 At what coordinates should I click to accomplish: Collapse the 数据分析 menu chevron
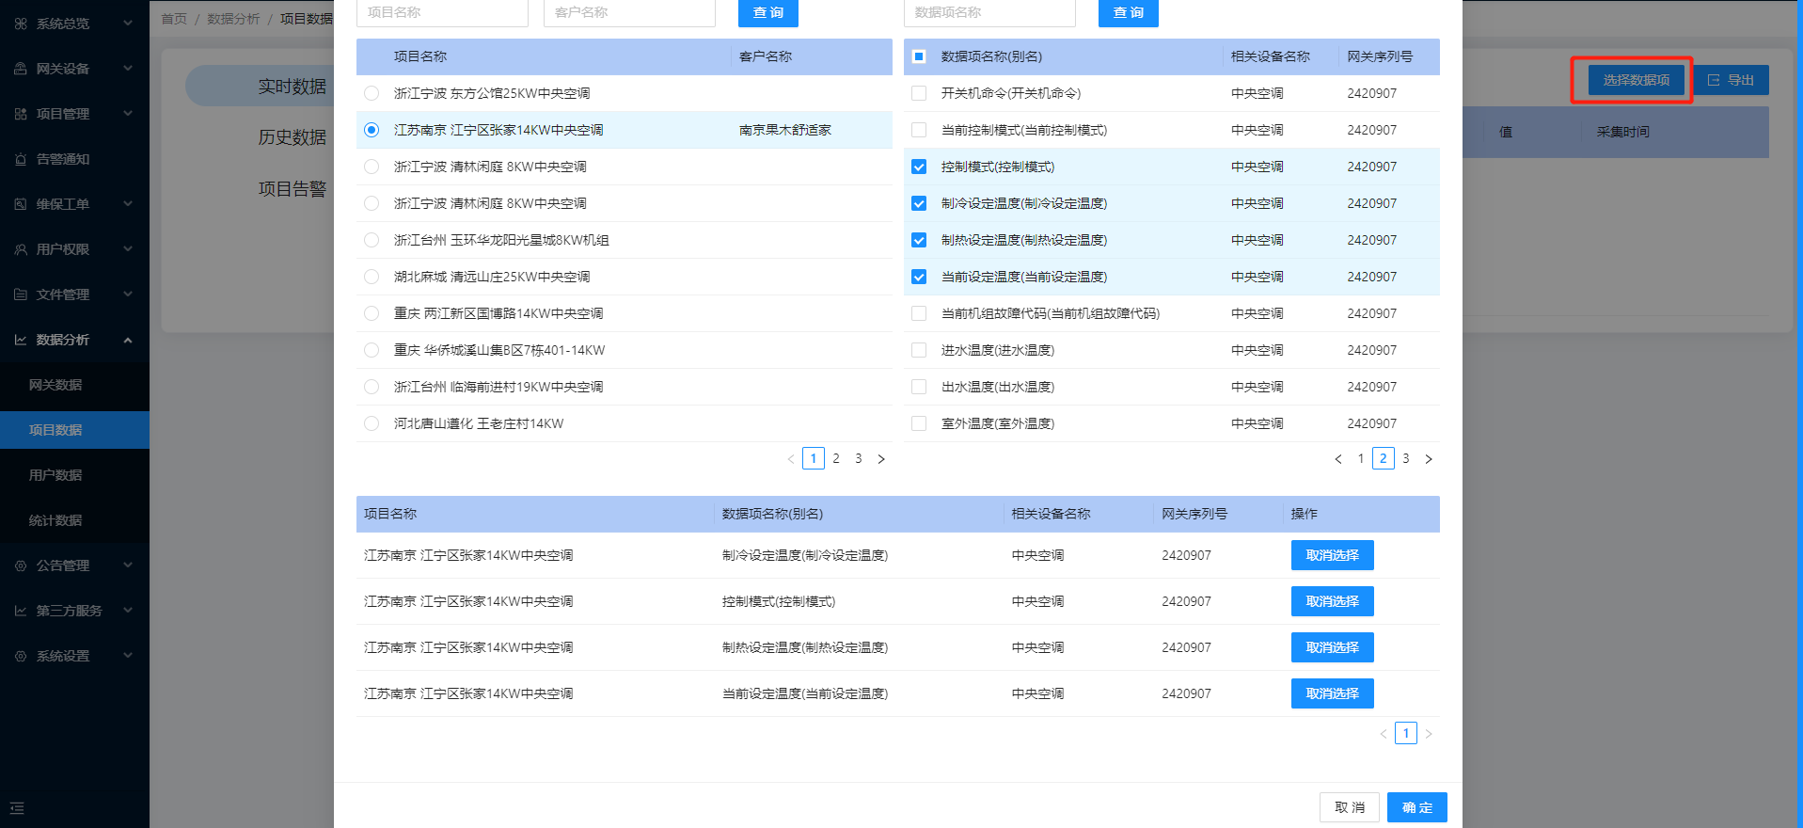(128, 340)
